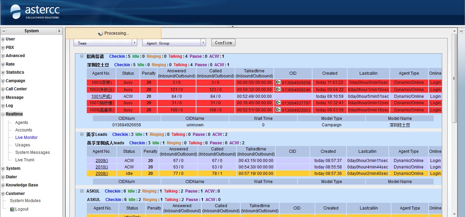465x217 pixels.
Task: Collapse the 招商信诺 team section
Action: coord(82,56)
